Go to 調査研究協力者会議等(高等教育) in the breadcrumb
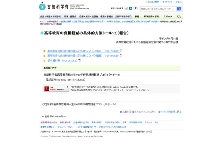The height and width of the screenshot is (147, 222). pyautogui.click(x=89, y=21)
